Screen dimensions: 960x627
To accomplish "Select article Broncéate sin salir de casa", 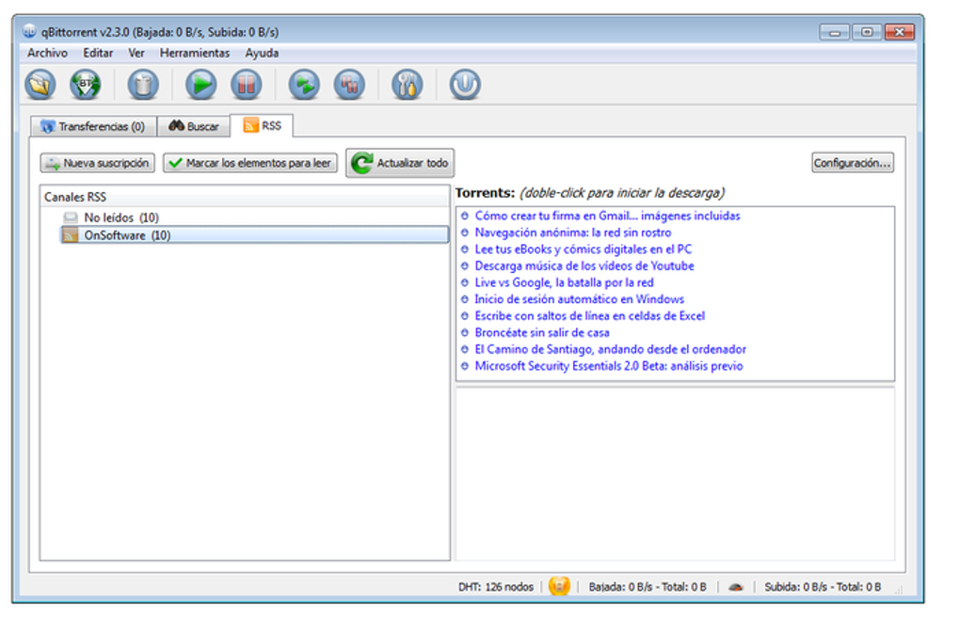I will tap(542, 332).
